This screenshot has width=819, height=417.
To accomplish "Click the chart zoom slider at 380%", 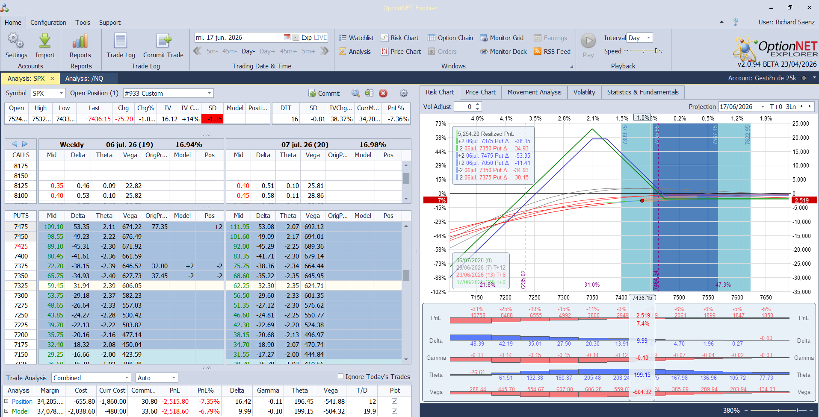I will tap(778, 411).
